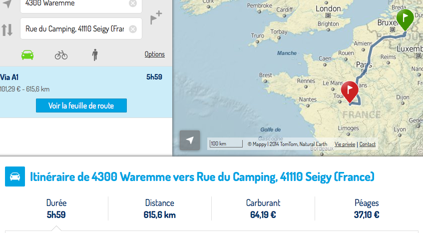Viewport: 423px width, 233px height.
Task: Add a waypoint with flag-plus icon
Action: [156, 17]
